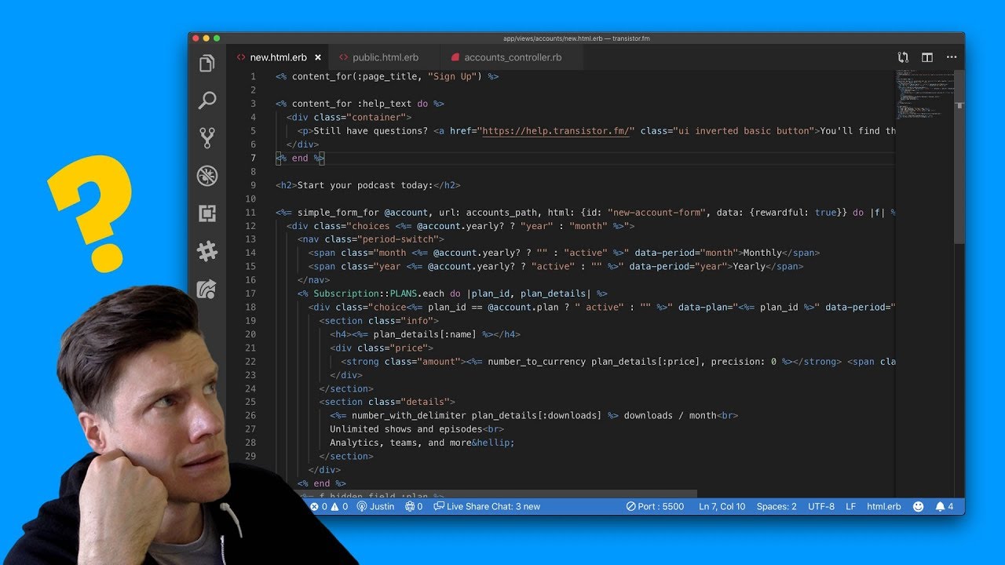Image resolution: width=1005 pixels, height=565 pixels.
Task: Open the Source Control view
Action: point(207,138)
